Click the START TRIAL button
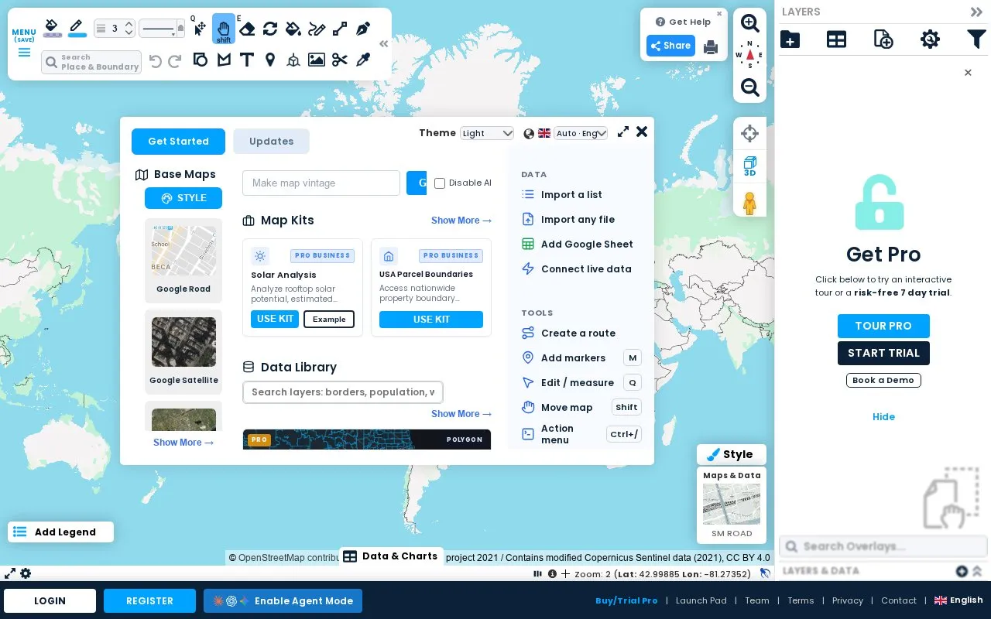The width and height of the screenshot is (991, 619). click(883, 353)
